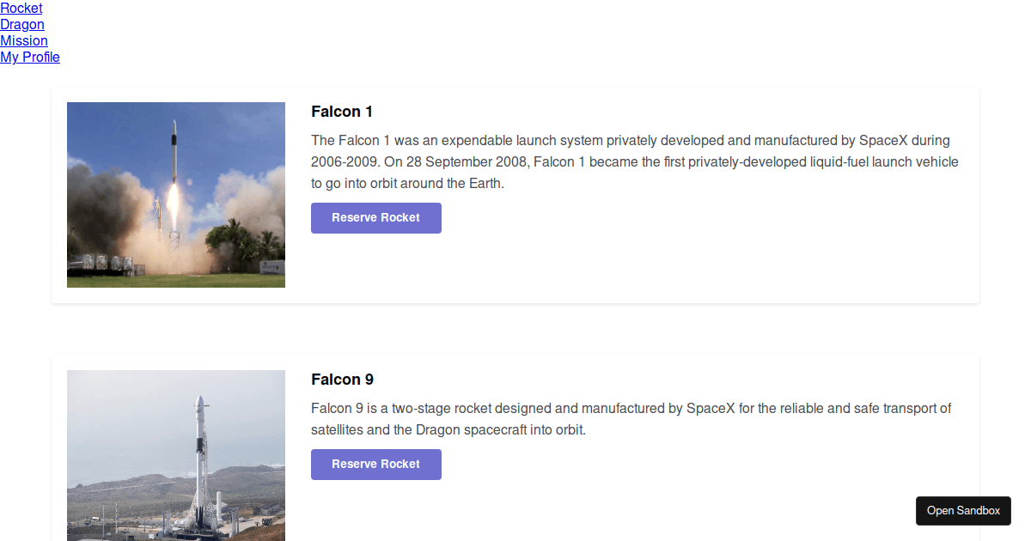Click the Falcon 9 launchpad photo
Viewport: 1031px width, 541px height.
(x=176, y=455)
